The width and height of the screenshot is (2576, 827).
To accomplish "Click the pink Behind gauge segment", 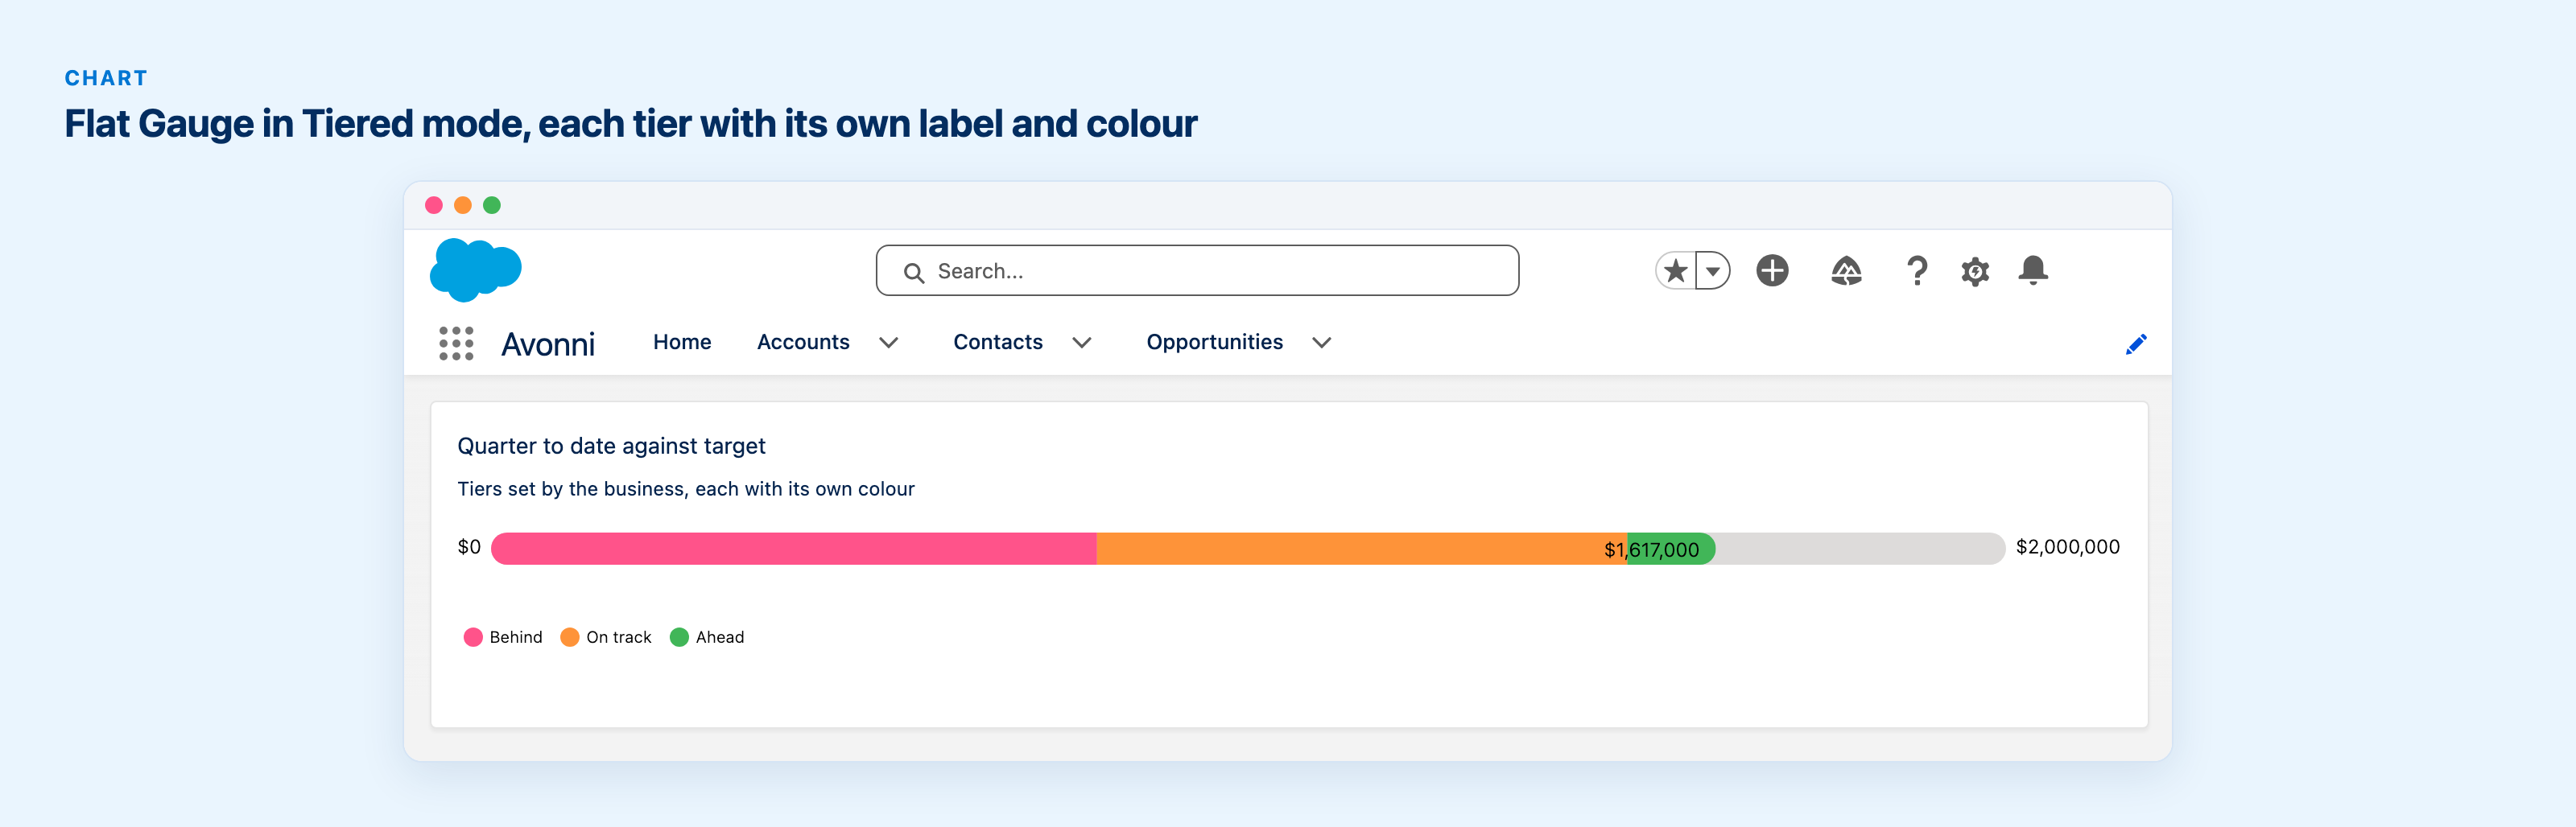I will point(794,549).
